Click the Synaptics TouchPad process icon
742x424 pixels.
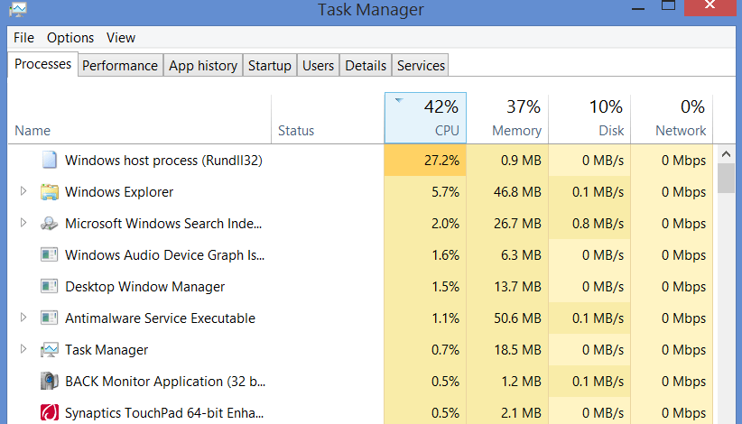tap(50, 413)
